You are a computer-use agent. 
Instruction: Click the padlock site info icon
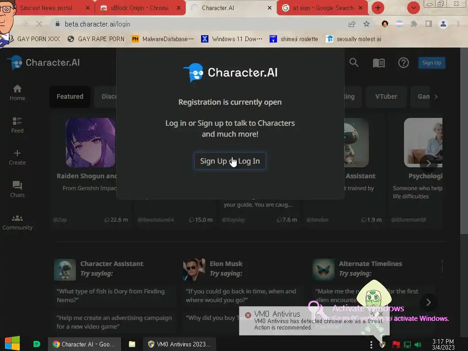click(x=58, y=24)
